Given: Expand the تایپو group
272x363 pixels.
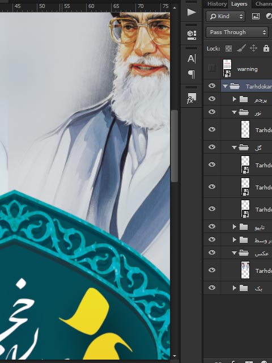Looking at the screenshot, I should [234, 227].
